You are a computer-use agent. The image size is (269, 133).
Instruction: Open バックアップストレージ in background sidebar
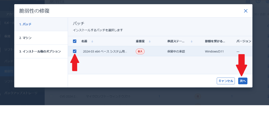point(20,93)
